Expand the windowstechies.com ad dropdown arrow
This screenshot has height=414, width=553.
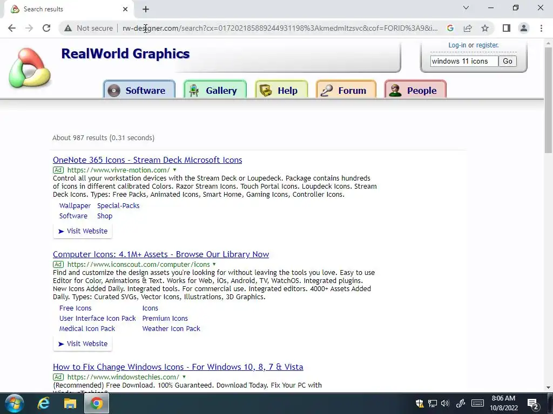pyautogui.click(x=184, y=377)
